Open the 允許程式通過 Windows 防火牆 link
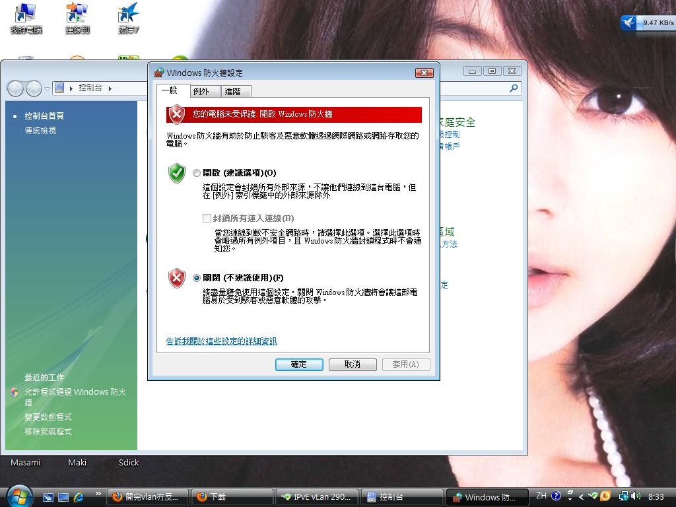 (x=75, y=397)
